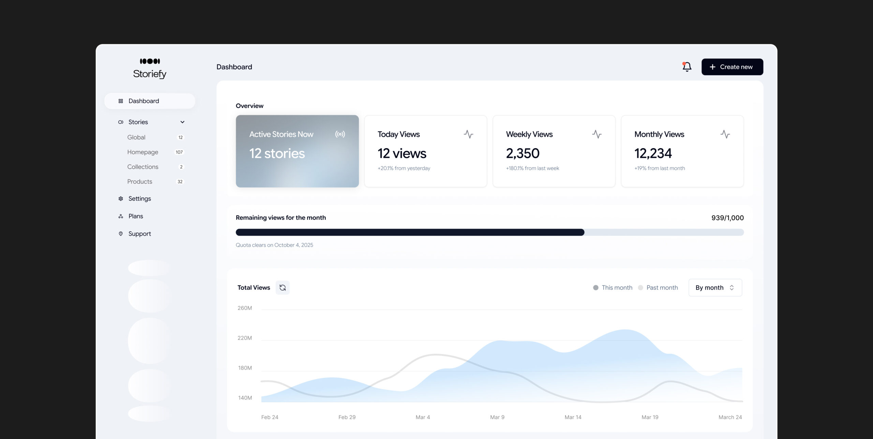Click the Storiefy logo
The image size is (873, 439).
pos(150,69)
